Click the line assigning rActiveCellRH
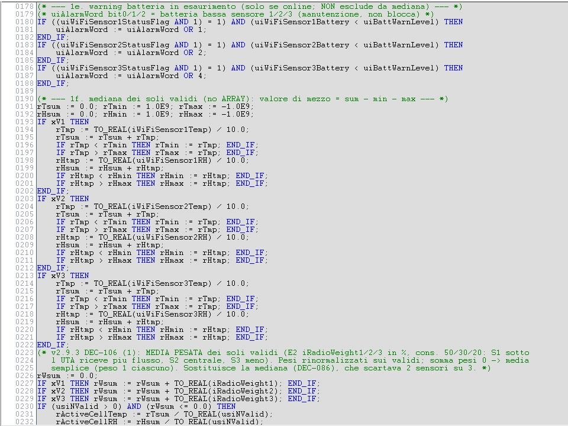The width and height of the screenshot is (568, 426). click(160, 422)
